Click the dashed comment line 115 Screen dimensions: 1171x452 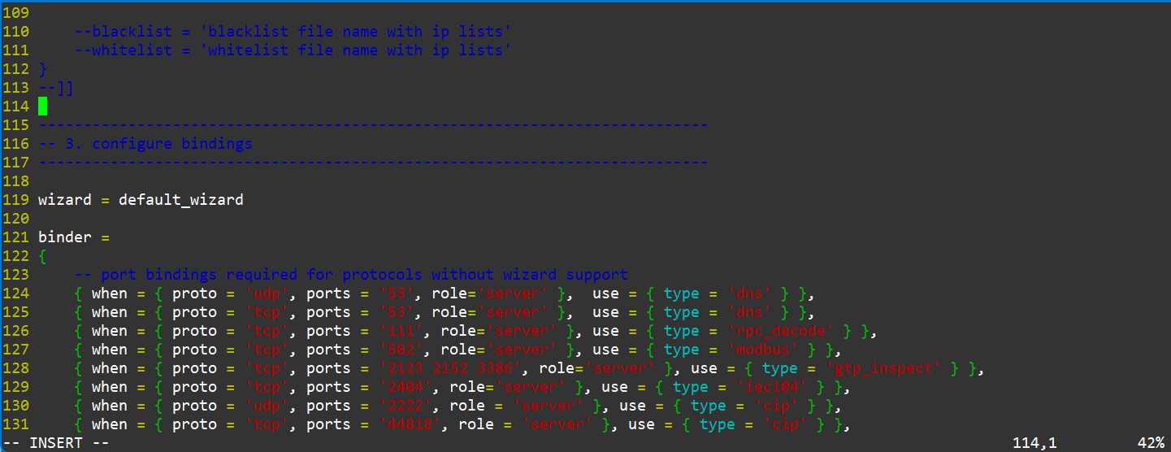pyautogui.click(x=374, y=125)
